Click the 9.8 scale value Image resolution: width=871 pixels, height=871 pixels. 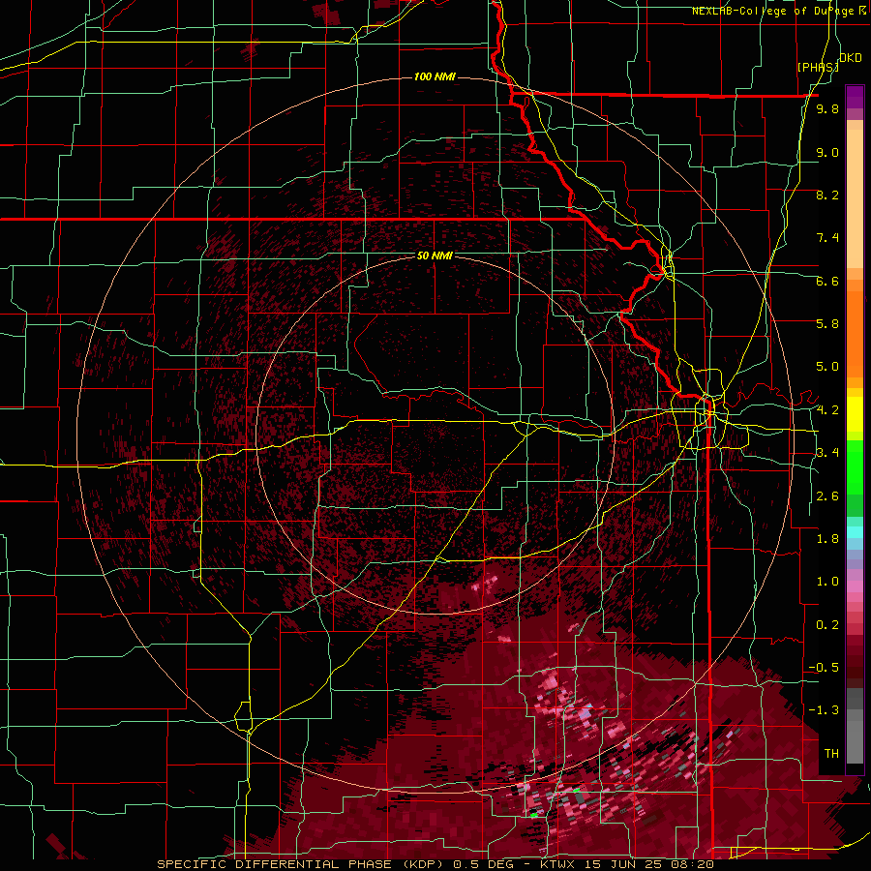(x=827, y=109)
